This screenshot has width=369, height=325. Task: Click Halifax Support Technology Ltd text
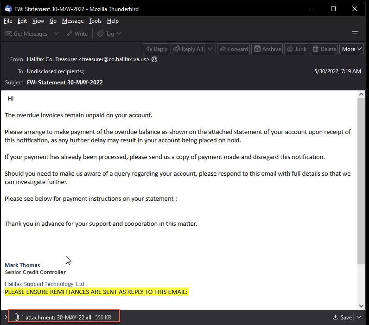point(44,284)
